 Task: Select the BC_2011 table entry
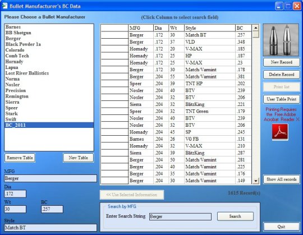tap(49, 125)
